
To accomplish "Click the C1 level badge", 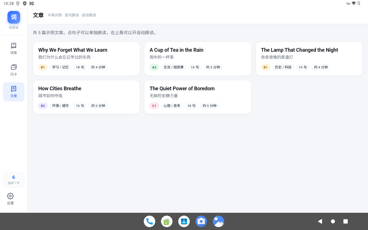I will 154,106.
